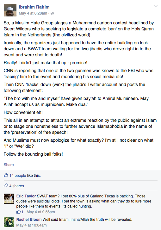This screenshot has height=230, width=161.
Task: Open Rachel Bloom's profile name
Action: pos(29,220)
